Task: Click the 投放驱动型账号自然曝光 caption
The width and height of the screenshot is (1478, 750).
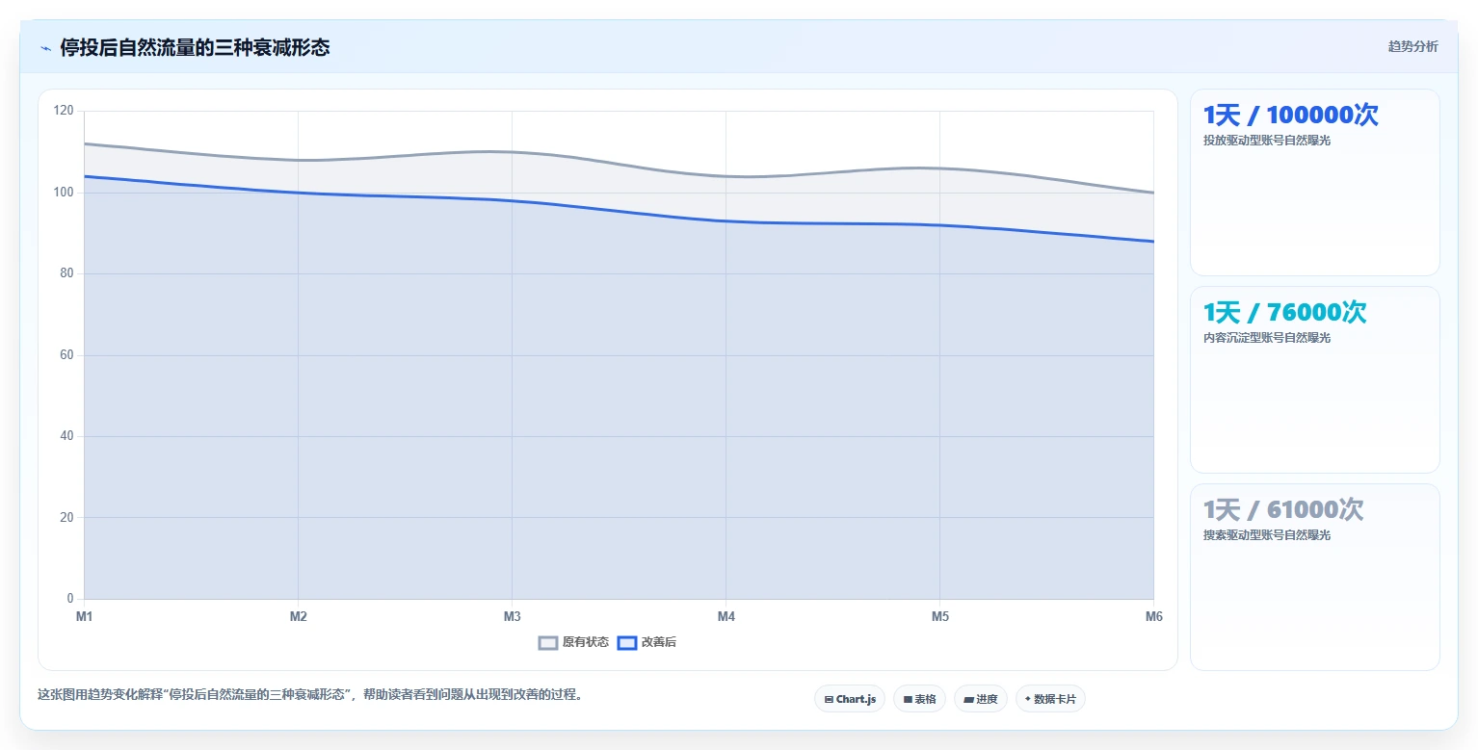Action: pyautogui.click(x=1266, y=141)
